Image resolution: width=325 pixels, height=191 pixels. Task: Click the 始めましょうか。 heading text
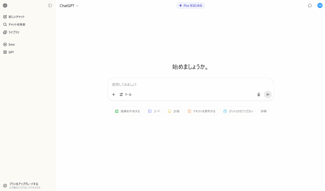pos(190,67)
